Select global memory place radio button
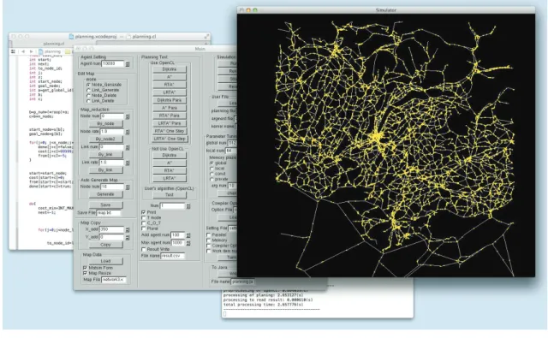This screenshot has width=548, height=338. coord(211,163)
